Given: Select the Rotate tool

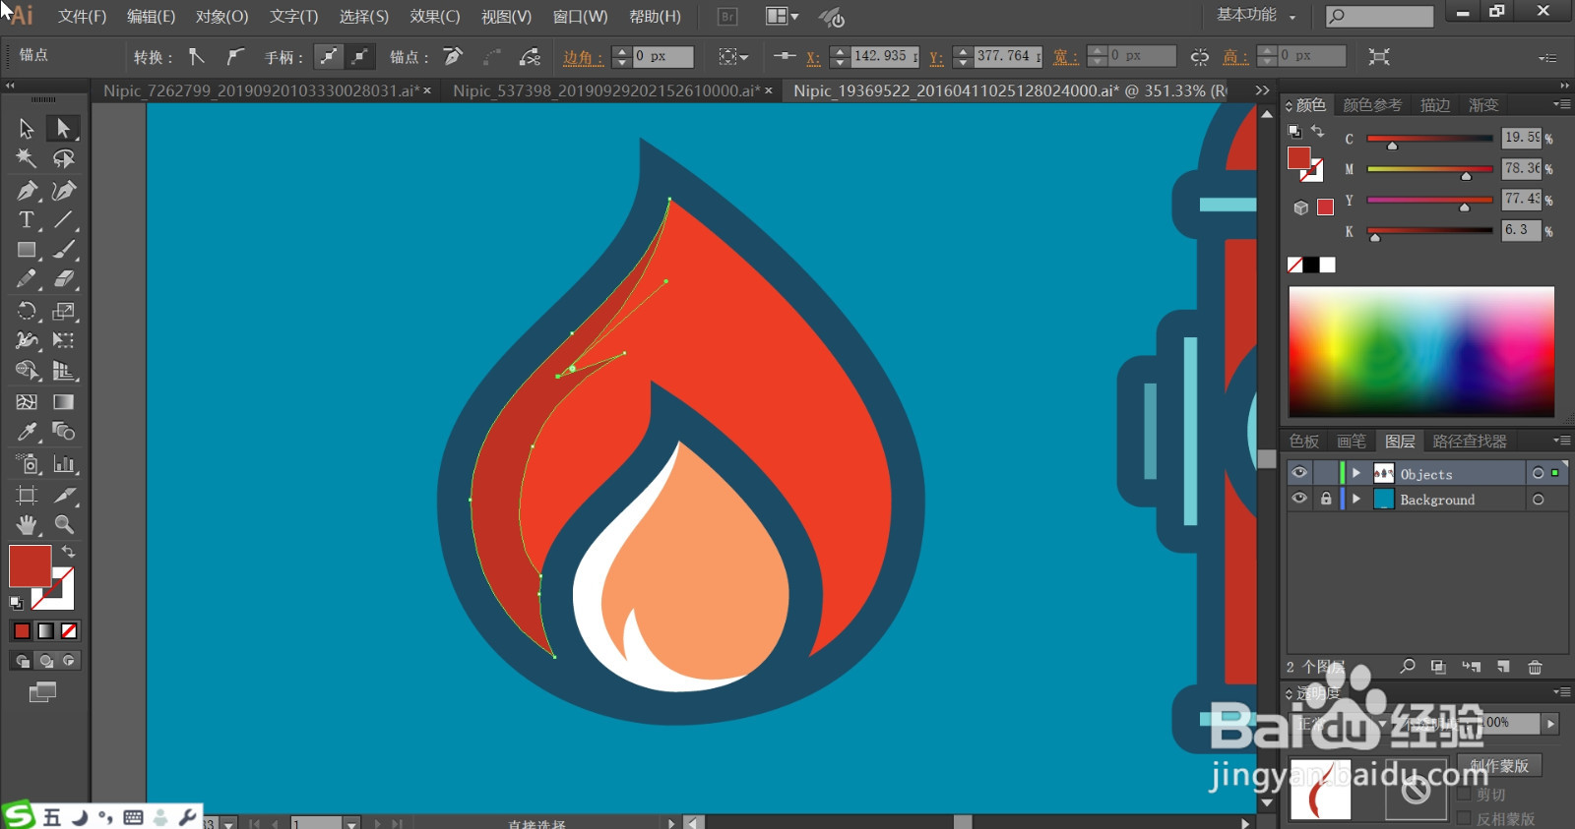Looking at the screenshot, I should [27, 311].
